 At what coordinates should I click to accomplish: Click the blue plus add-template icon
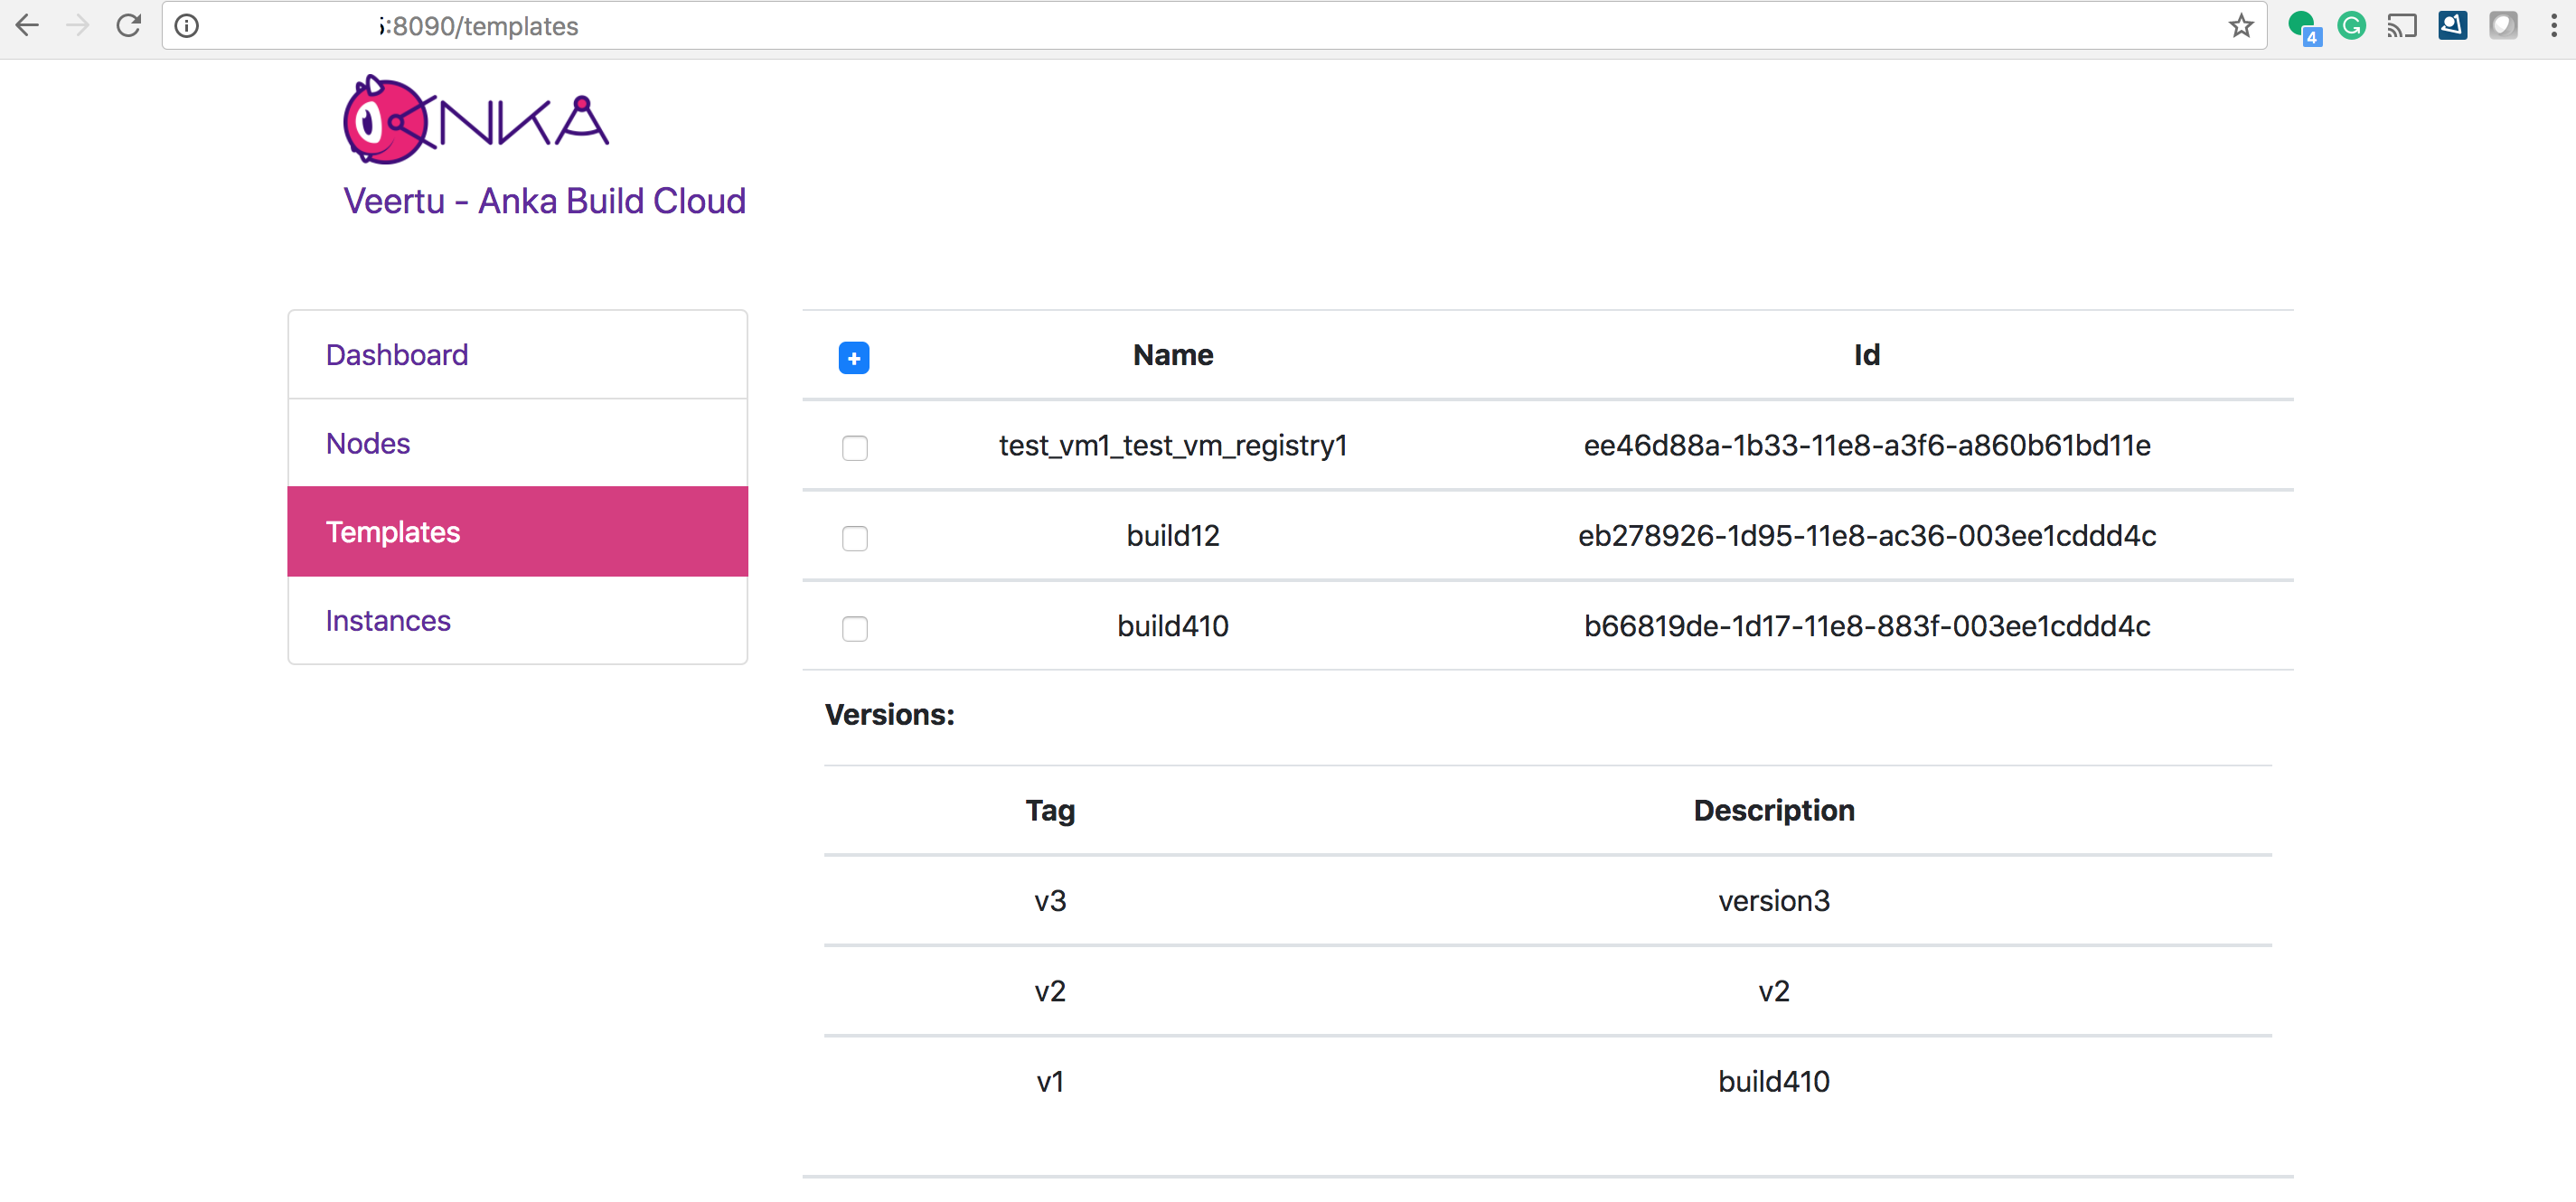tap(853, 357)
